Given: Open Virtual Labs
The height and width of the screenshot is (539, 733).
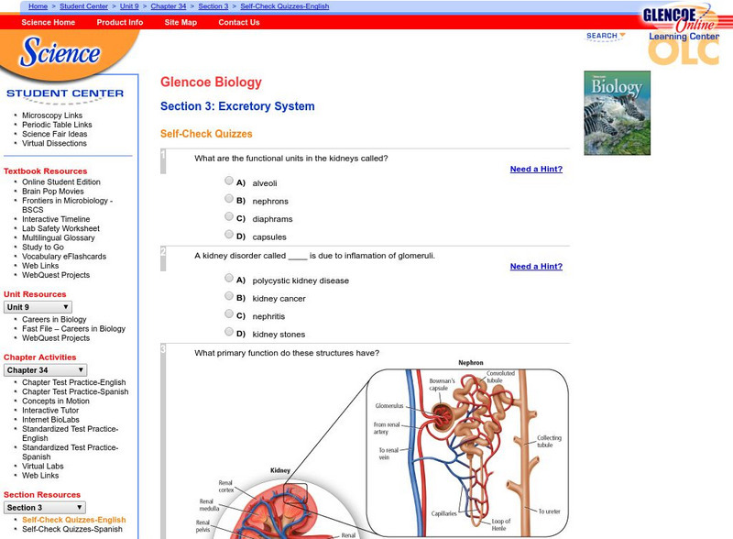Looking at the screenshot, I should [42, 466].
